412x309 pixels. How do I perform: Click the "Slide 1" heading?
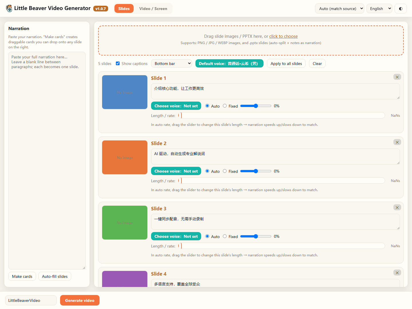point(159,78)
